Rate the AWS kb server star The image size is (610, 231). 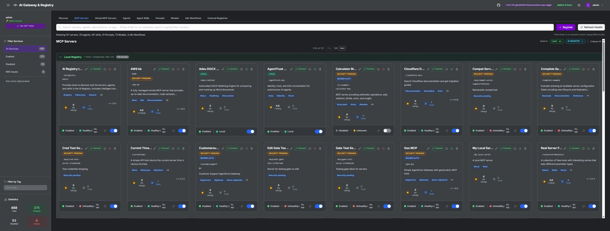pos(134,112)
